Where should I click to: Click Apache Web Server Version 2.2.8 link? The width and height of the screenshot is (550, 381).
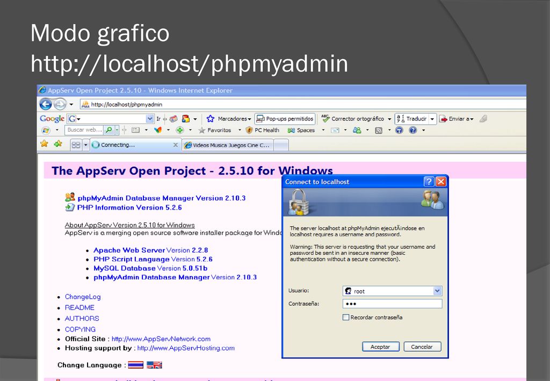tap(150, 250)
